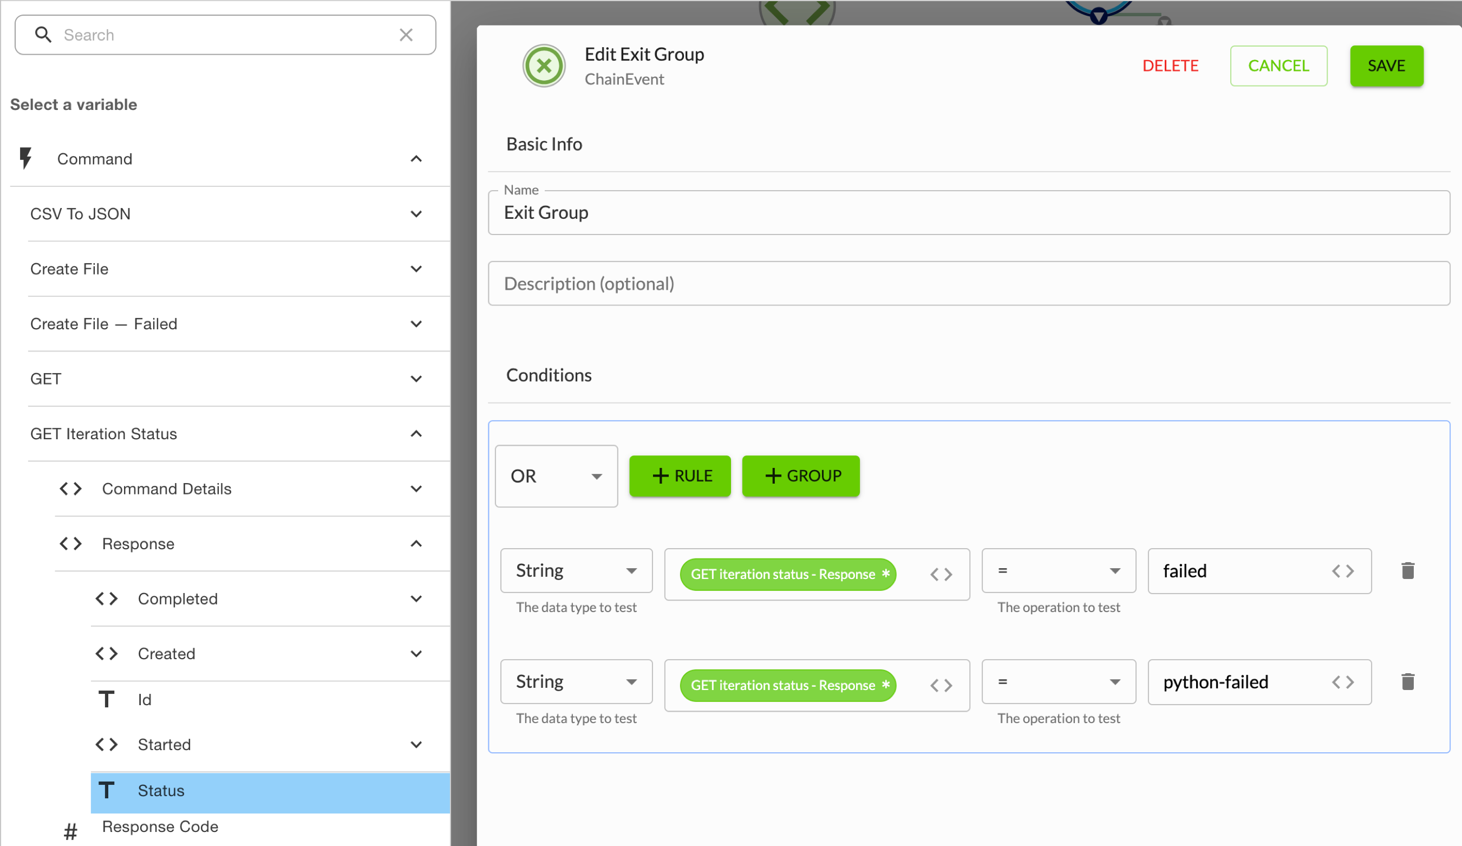1462x846 pixels.
Task: Click the Description (optional) field
Action: tap(968, 283)
